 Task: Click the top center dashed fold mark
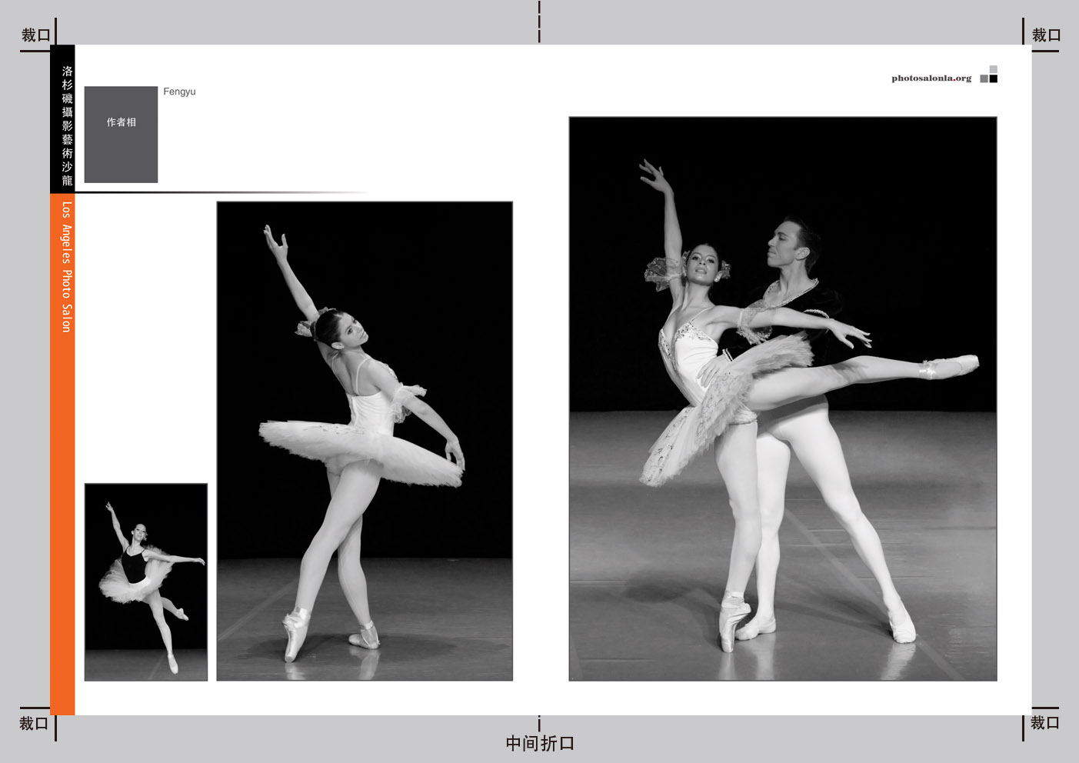pos(539,22)
